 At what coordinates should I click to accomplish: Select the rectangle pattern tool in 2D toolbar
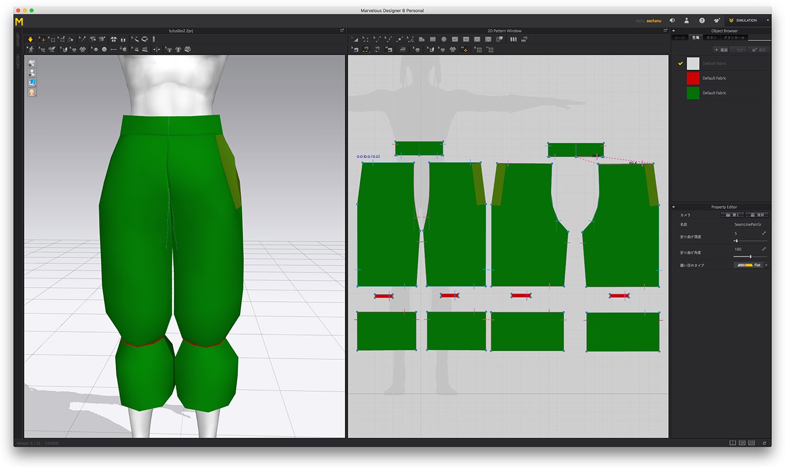(433, 39)
